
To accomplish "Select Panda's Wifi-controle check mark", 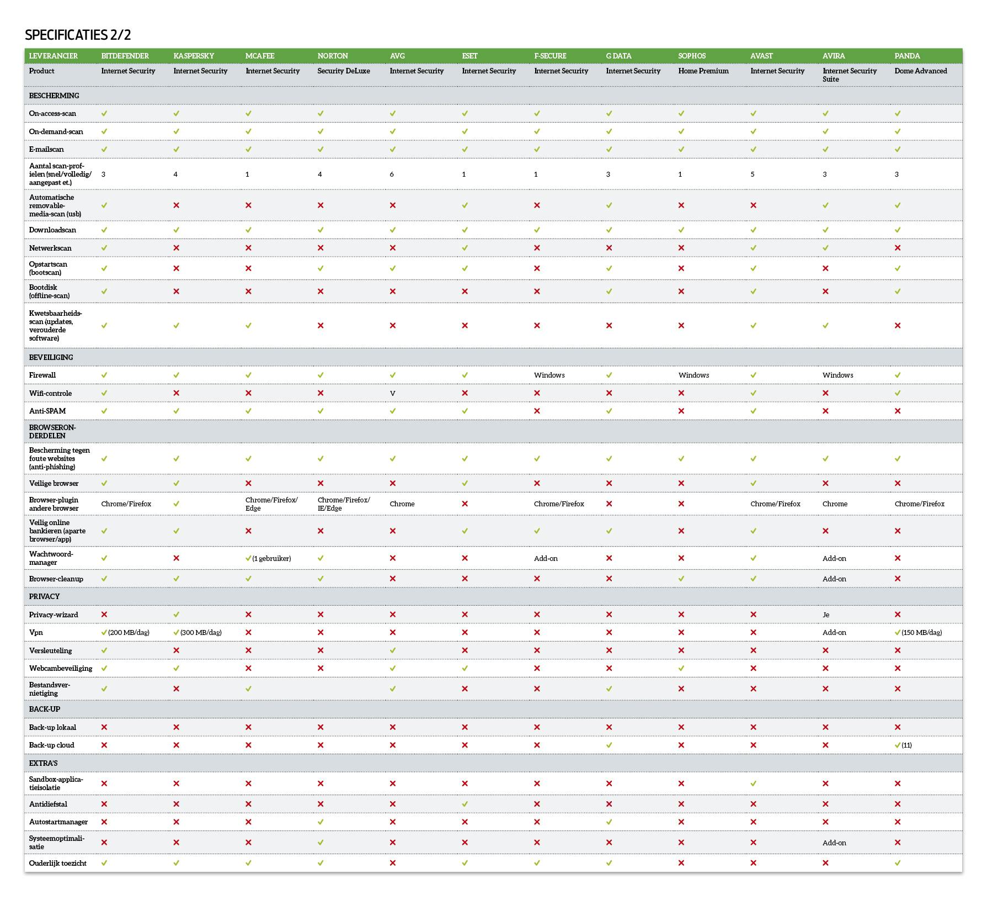I will [x=898, y=393].
